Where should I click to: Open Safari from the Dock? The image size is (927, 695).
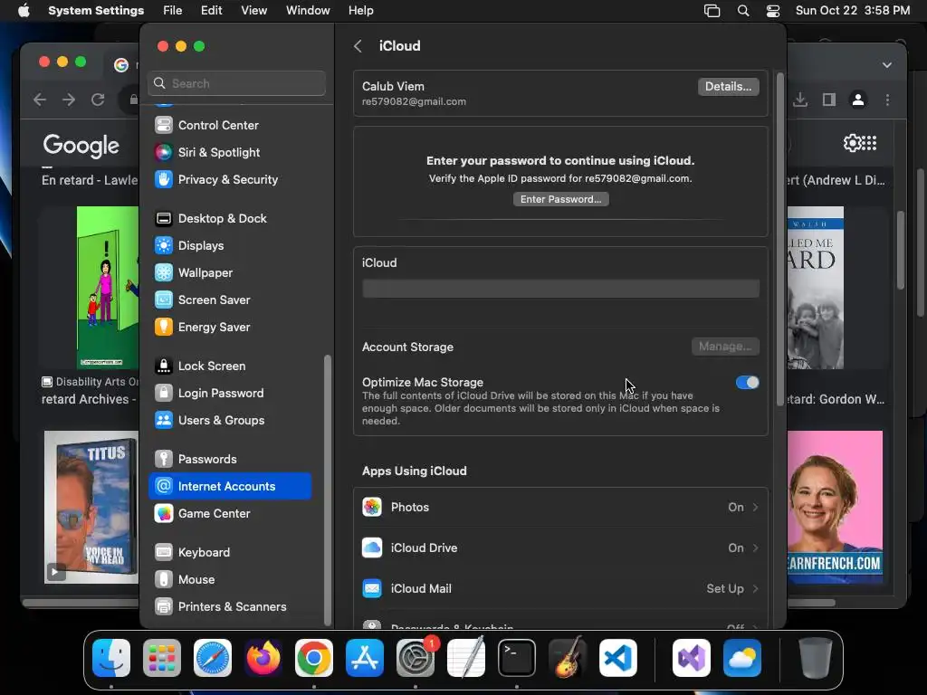pos(213,658)
